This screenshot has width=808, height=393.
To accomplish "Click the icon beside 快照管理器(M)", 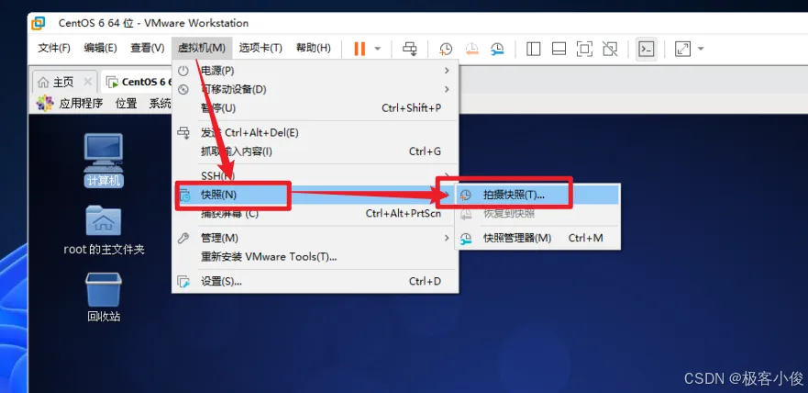I will 466,238.
